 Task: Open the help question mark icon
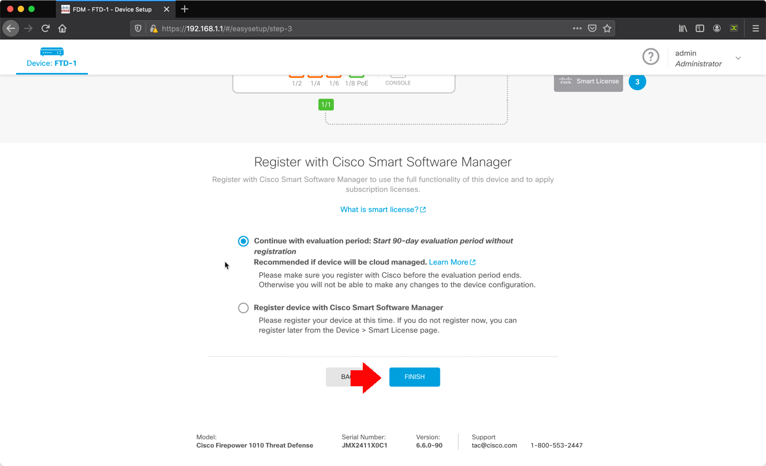(x=651, y=56)
